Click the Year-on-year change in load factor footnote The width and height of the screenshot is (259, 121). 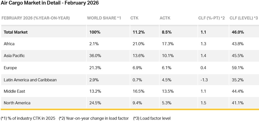[94, 118]
